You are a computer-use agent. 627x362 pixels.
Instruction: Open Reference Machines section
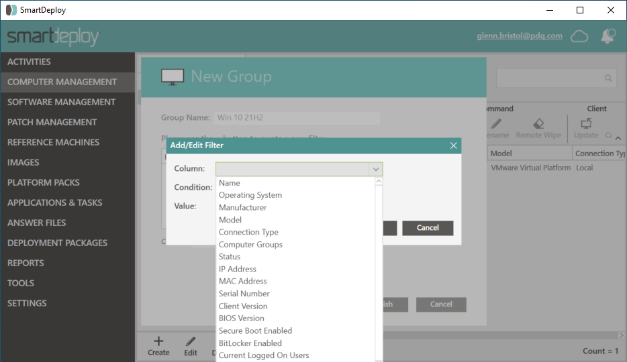pyautogui.click(x=68, y=143)
